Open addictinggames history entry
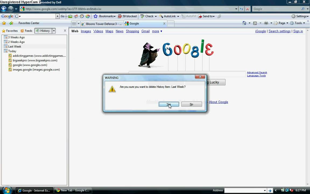The width and height of the screenshot is (310, 194). click(x=37, y=56)
